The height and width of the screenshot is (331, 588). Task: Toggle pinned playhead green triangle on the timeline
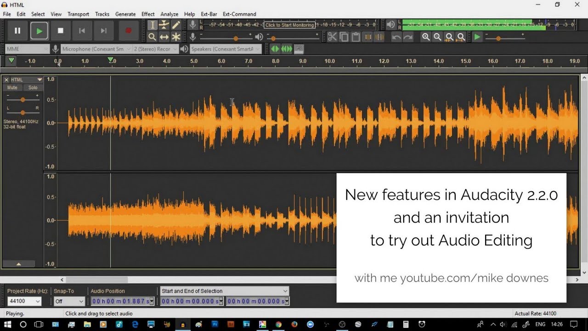click(x=11, y=61)
